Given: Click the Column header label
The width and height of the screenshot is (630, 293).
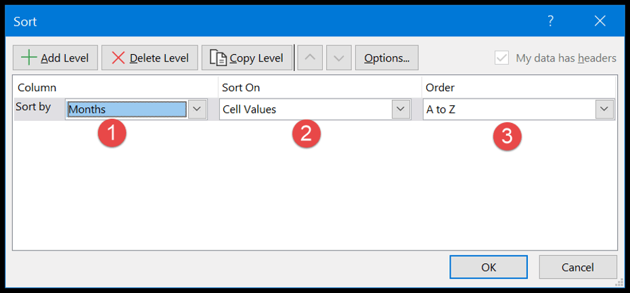Looking at the screenshot, I should tap(37, 88).
